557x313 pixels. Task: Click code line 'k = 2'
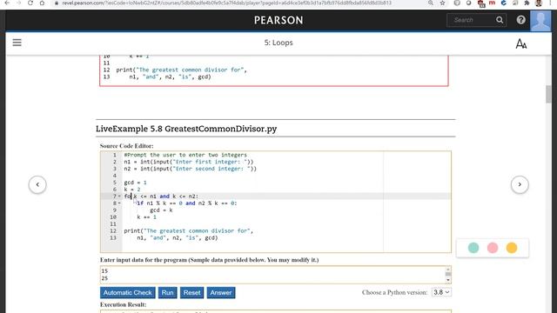[x=132, y=190]
